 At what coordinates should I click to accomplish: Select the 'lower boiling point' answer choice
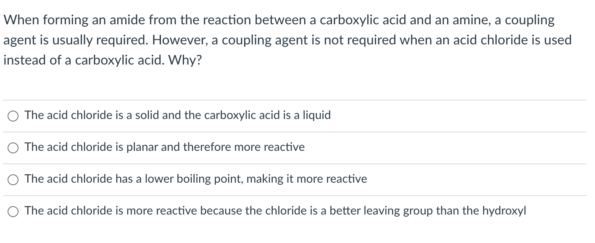click(195, 179)
